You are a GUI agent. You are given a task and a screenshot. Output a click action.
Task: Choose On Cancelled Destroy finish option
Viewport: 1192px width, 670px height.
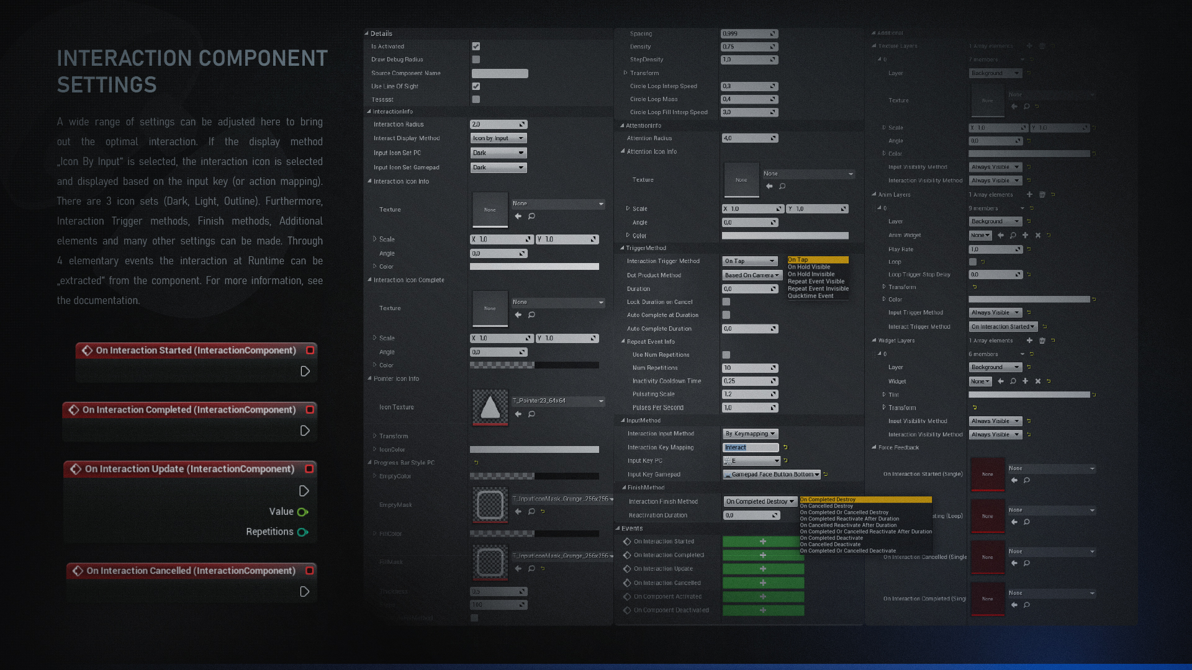(x=826, y=506)
